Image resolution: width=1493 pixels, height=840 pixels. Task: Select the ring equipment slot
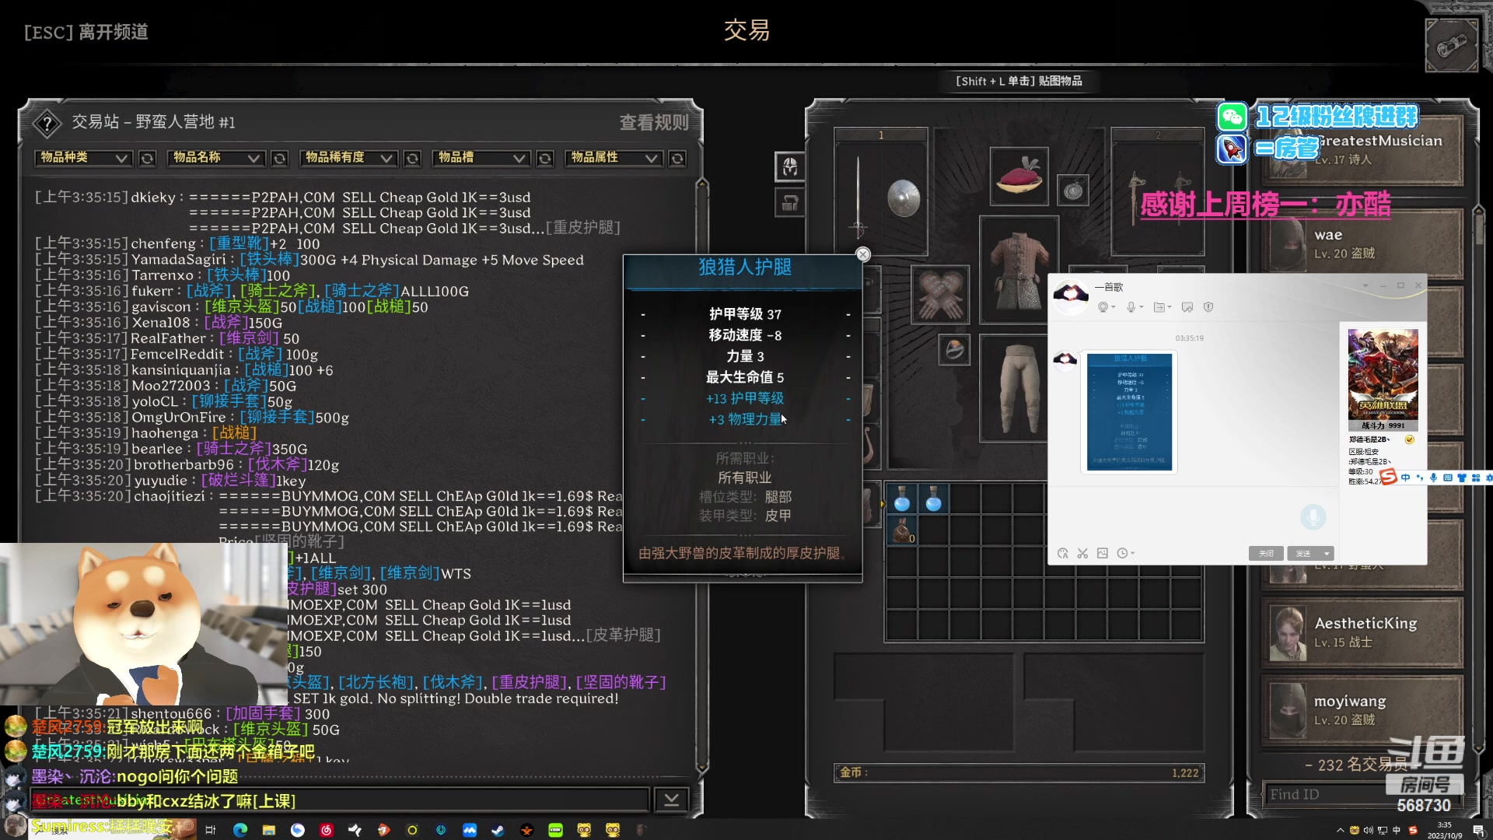[x=954, y=350]
